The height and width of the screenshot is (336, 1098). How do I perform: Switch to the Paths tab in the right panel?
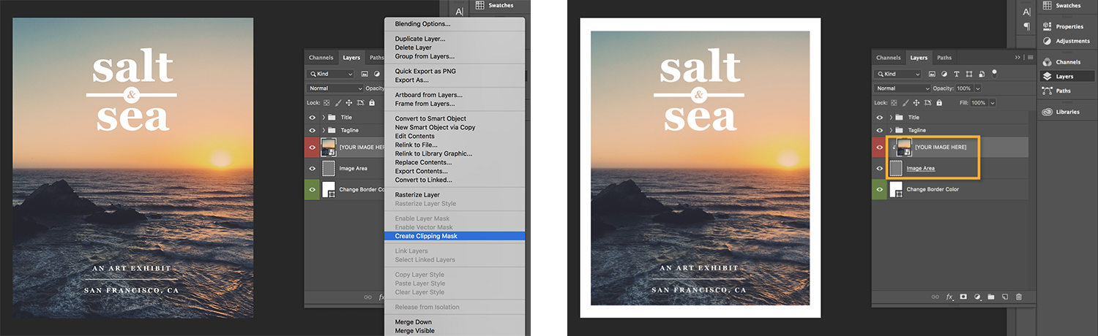tap(944, 58)
